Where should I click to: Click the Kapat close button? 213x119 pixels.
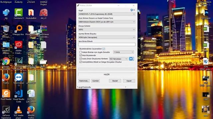[129, 81]
